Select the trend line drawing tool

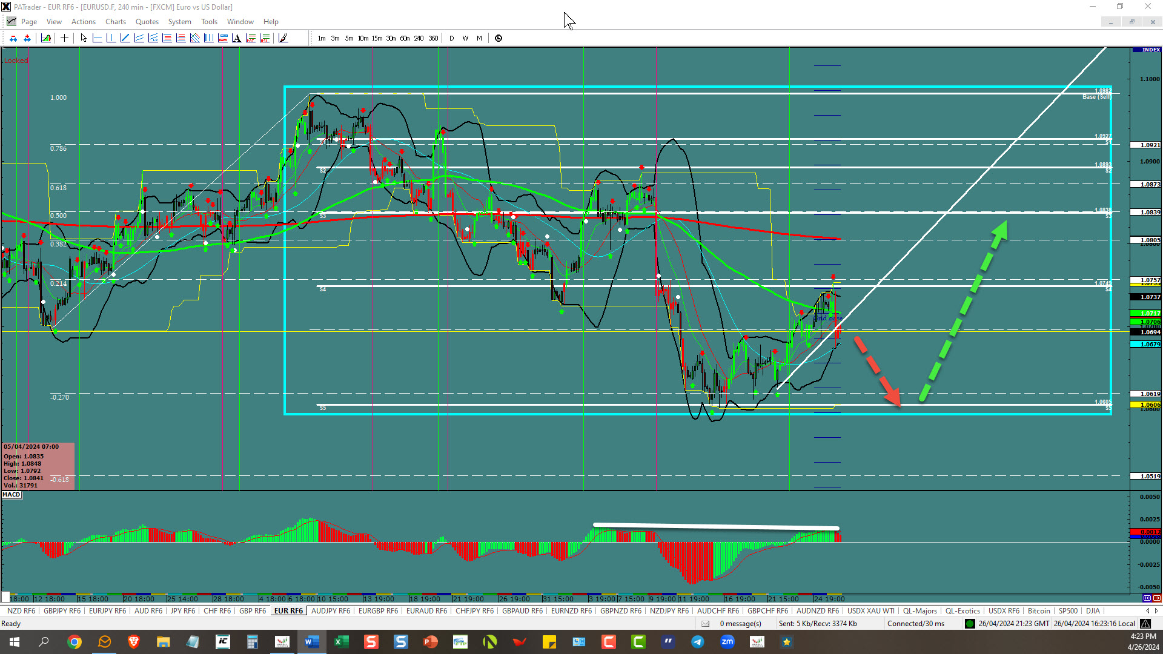[125, 38]
